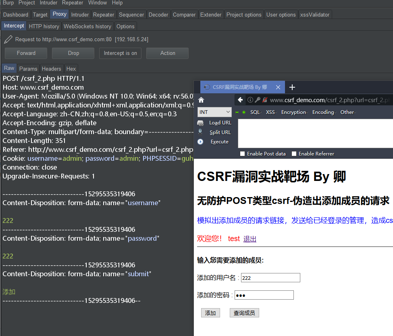The image size is (393, 336).
Task: Click the Execute play icon
Action: (x=200, y=142)
